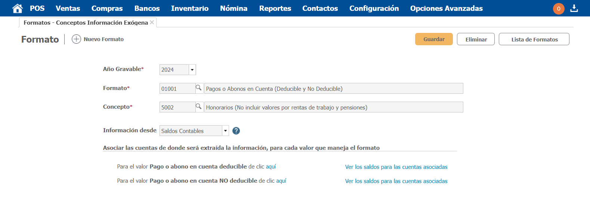Open the Concepto search magnifier
590x204 pixels.
coord(199,107)
